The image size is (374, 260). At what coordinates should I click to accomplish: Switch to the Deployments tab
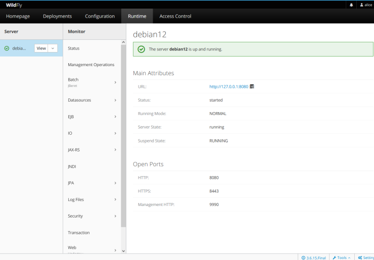pyautogui.click(x=57, y=16)
